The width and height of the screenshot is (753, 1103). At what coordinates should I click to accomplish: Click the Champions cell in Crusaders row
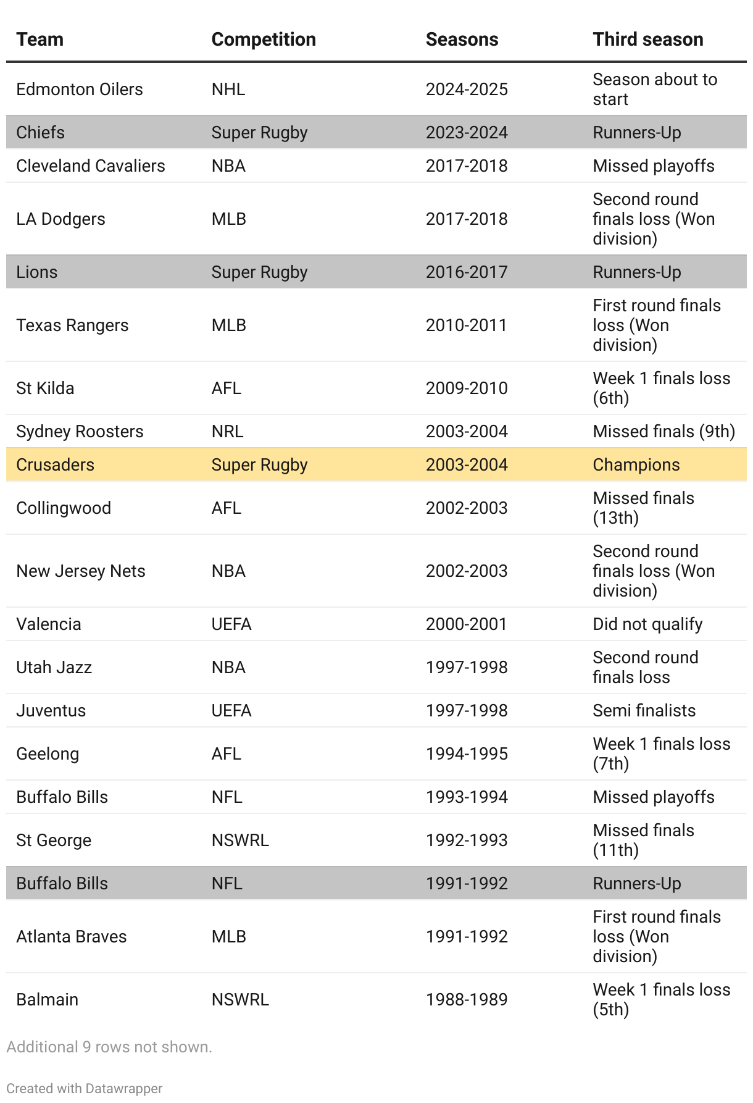(x=636, y=465)
